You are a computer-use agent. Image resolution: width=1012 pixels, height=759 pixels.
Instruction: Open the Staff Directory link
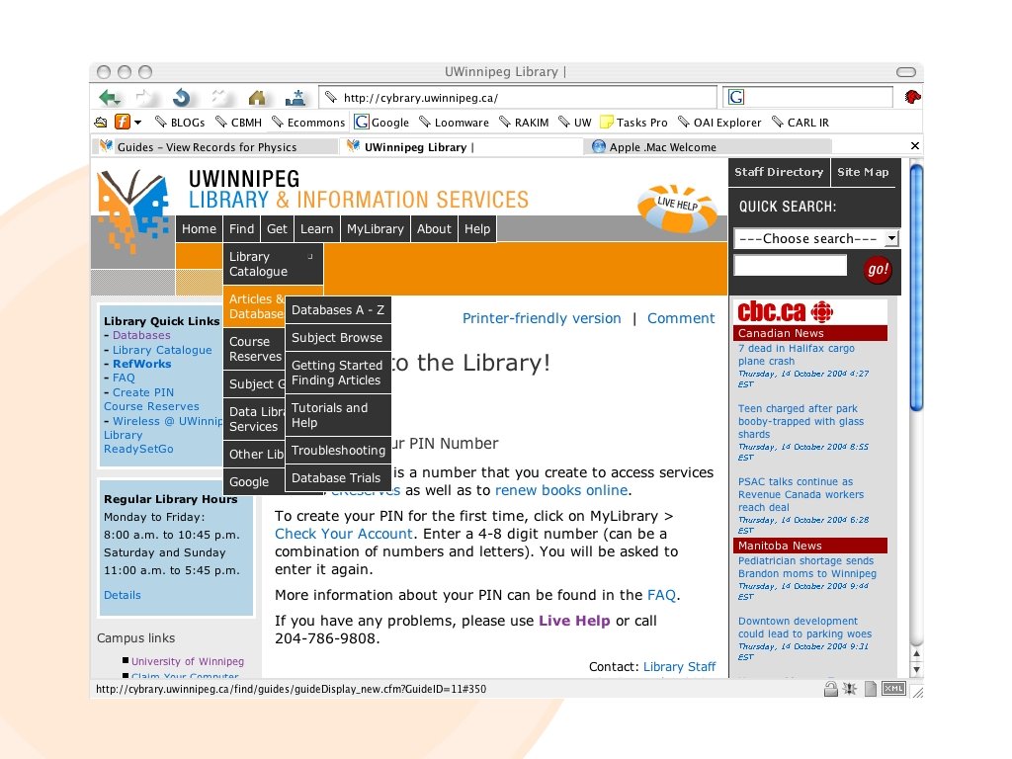pos(779,172)
